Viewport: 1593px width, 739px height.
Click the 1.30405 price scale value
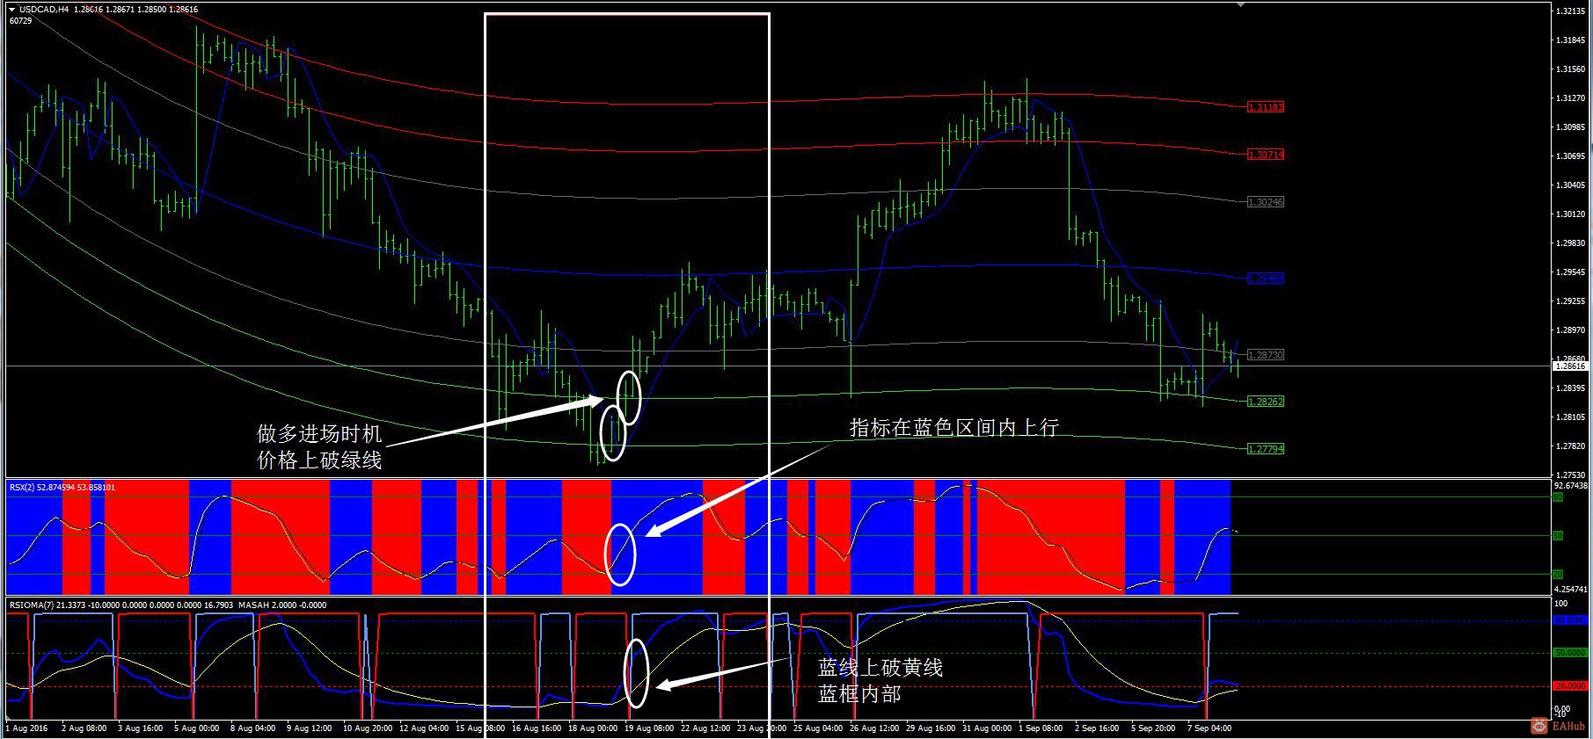click(1571, 185)
